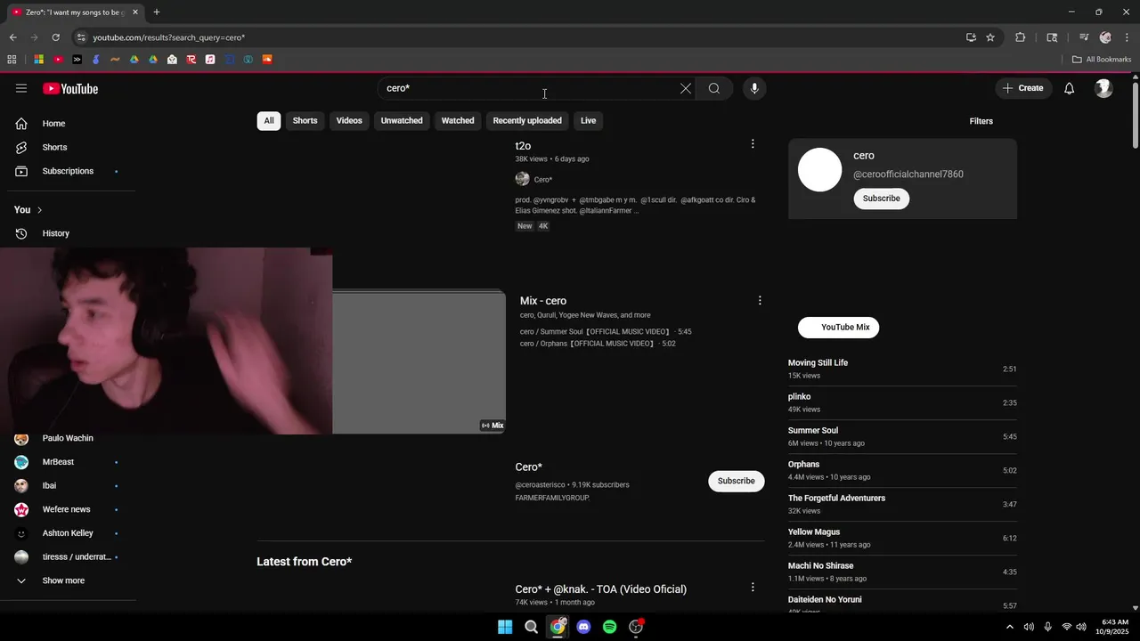Select the Watched filter chip

[458, 120]
